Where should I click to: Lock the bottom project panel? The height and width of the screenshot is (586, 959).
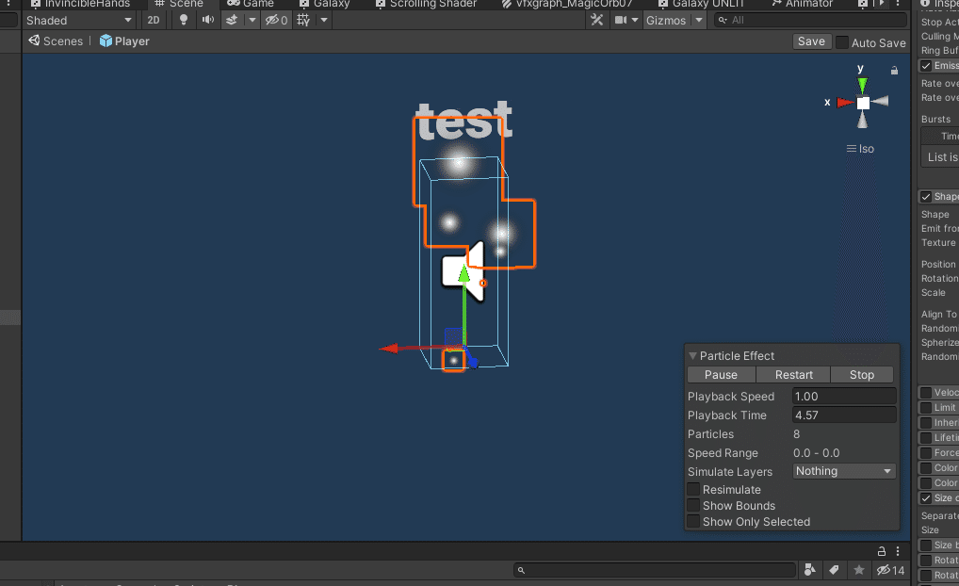pyautogui.click(x=882, y=550)
